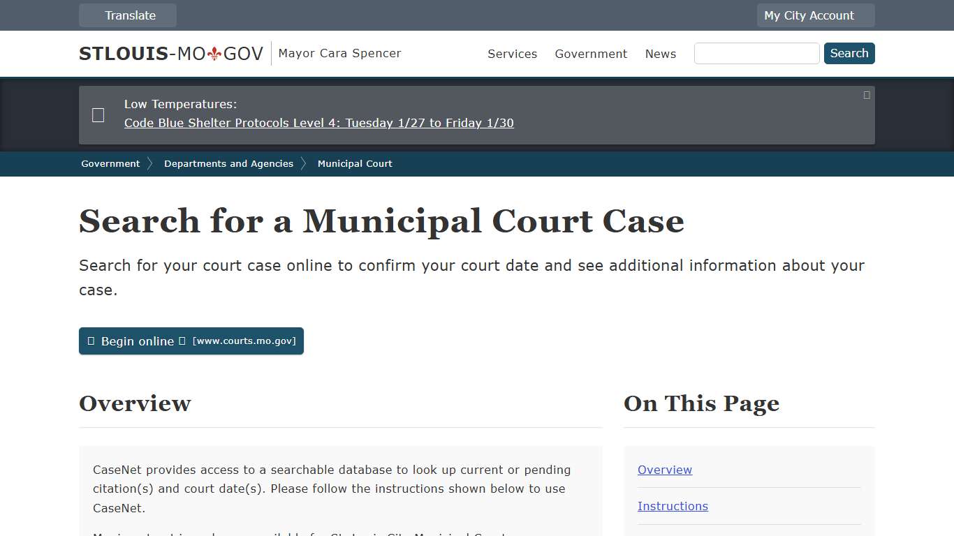
Task: Open the Municipal Court breadcrumb
Action: click(355, 163)
